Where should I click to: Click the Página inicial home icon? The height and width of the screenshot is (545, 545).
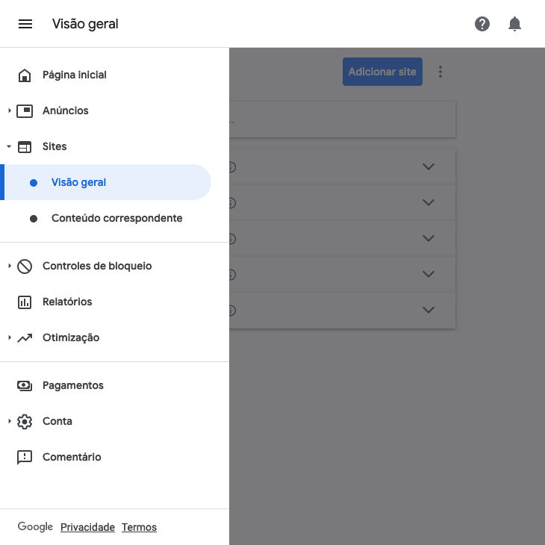point(25,75)
